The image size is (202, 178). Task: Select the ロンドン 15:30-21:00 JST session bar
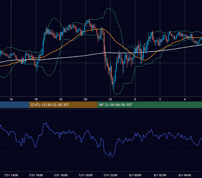tap(63, 105)
